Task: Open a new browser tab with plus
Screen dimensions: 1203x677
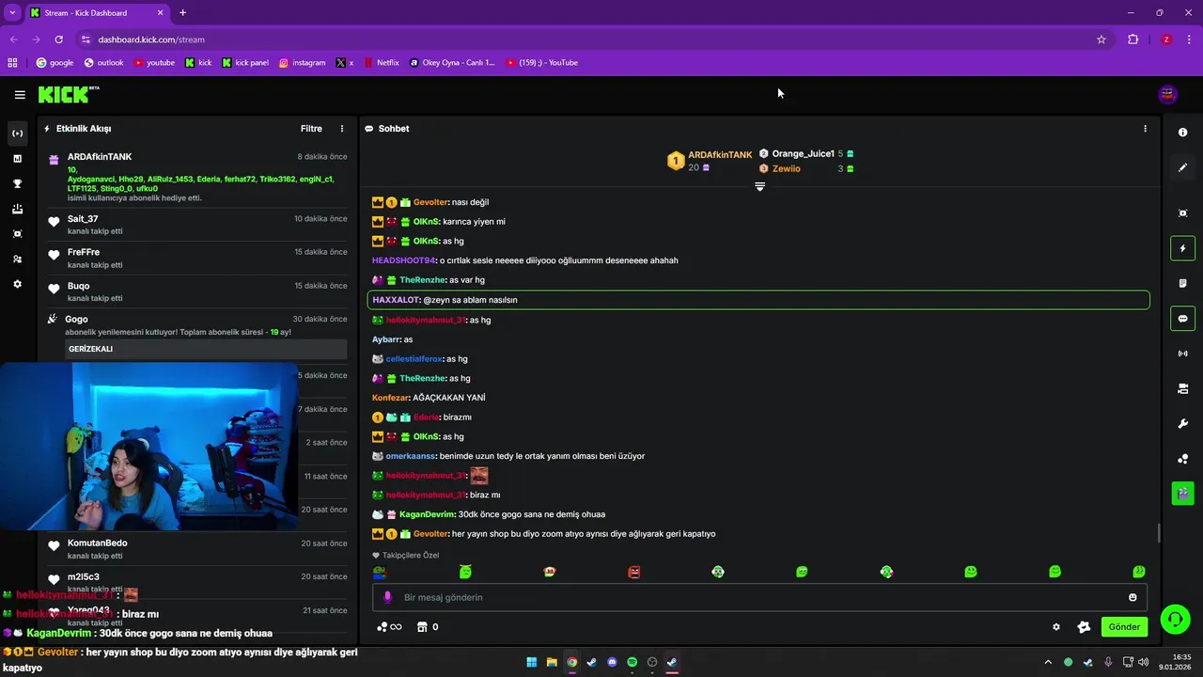Action: coord(182,12)
